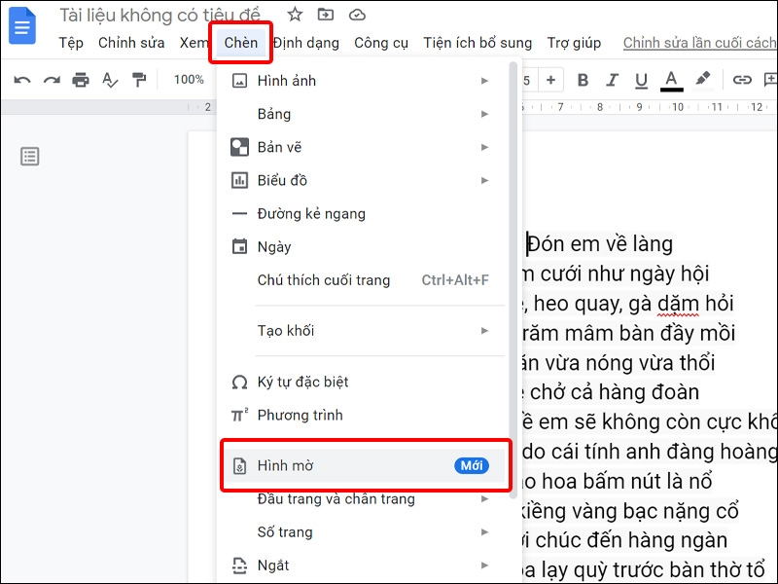Image resolution: width=778 pixels, height=584 pixels.
Task: Click the misspelled word 'dăm'
Action: click(x=678, y=304)
